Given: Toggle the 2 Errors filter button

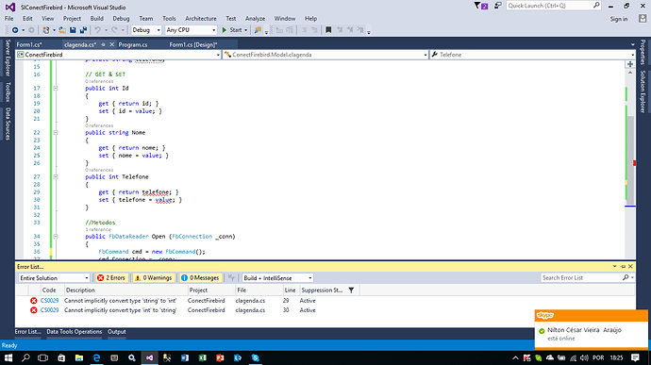Looking at the screenshot, I should (111, 278).
